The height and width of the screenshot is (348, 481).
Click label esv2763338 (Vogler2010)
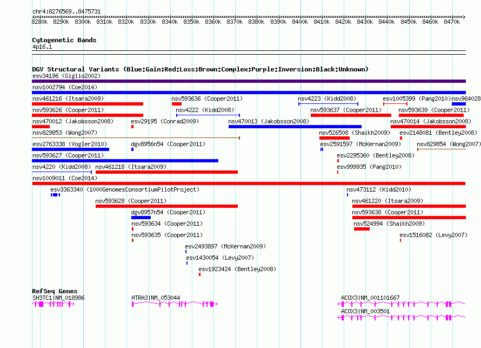(70, 144)
